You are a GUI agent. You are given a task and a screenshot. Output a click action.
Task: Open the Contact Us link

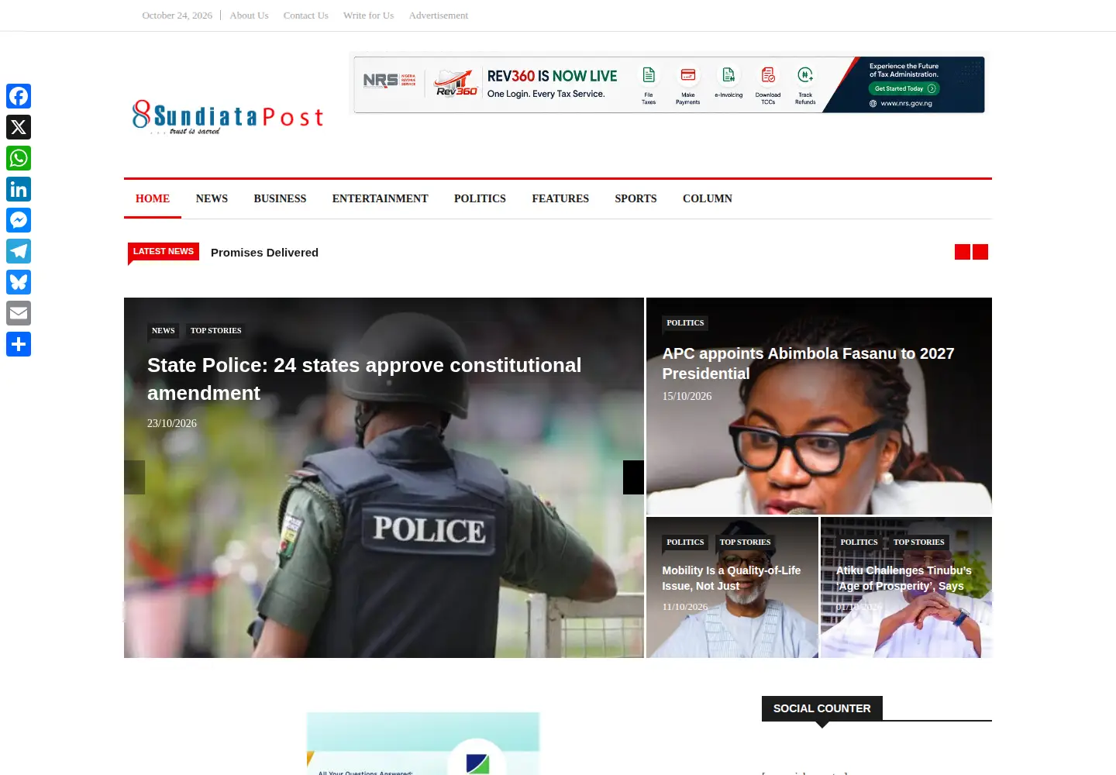[306, 15]
